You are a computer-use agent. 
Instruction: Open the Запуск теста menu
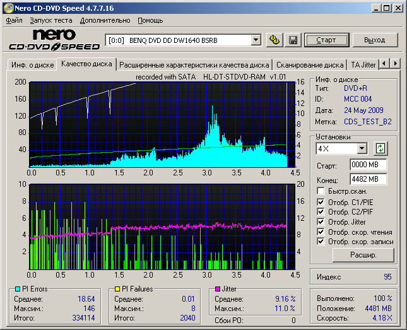tap(51, 20)
